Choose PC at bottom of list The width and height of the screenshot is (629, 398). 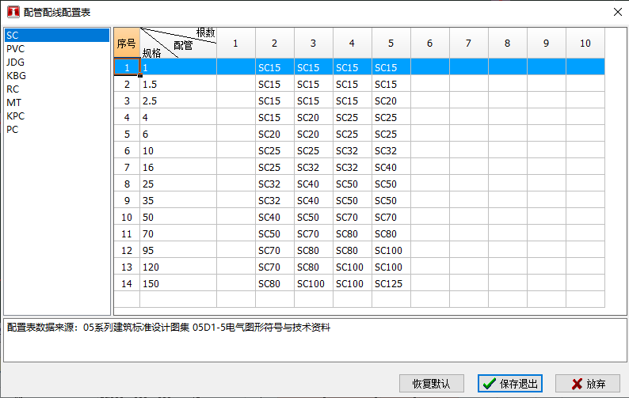(x=13, y=129)
